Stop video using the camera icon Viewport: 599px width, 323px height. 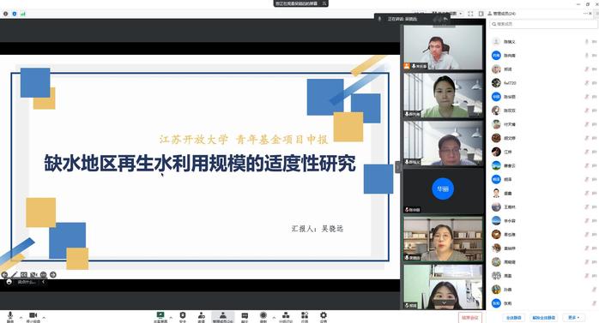tap(33, 315)
